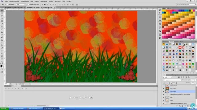
Task: Switch to the Цвет panel tab
Action: coord(164,9)
